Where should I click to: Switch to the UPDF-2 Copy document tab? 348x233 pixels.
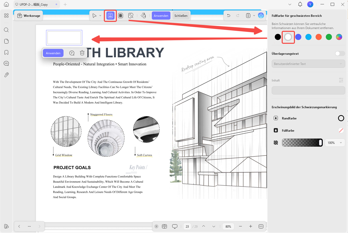click(x=36, y=4)
